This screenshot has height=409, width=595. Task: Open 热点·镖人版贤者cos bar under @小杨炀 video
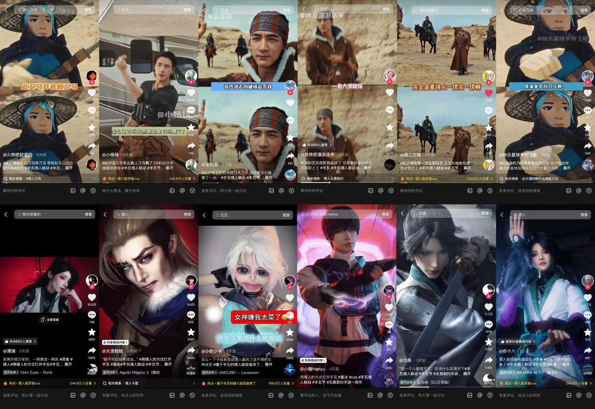(x=149, y=178)
